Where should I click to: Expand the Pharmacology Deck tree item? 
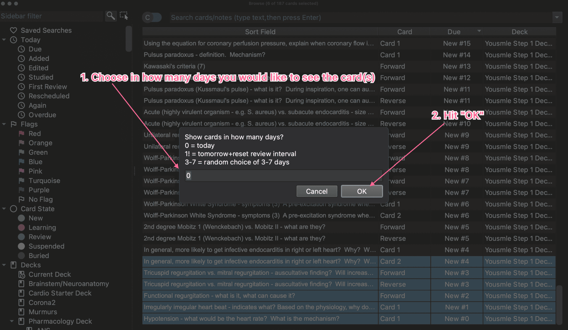coord(12,321)
